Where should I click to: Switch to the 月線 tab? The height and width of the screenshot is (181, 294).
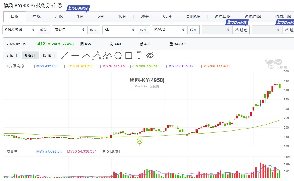point(59,17)
